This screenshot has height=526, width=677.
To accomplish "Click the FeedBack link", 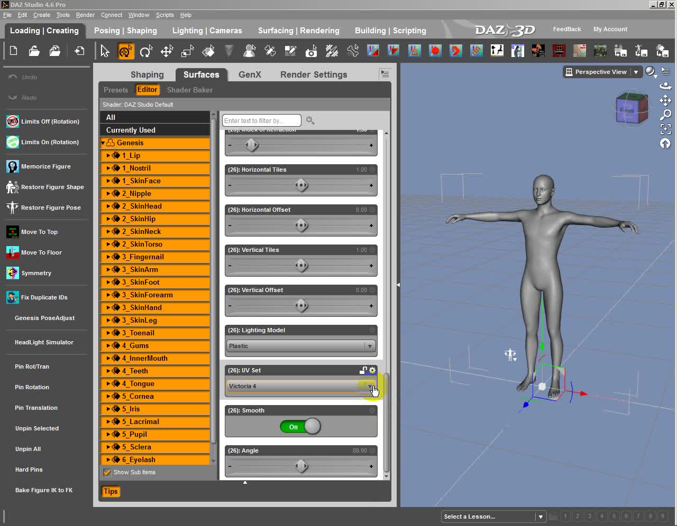I will (567, 29).
